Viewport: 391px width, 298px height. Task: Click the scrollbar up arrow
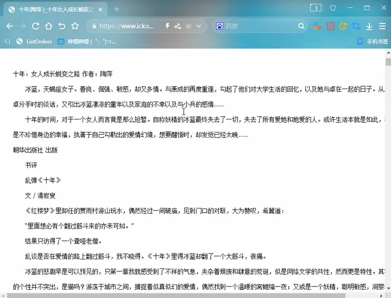pyautogui.click(x=388, y=53)
